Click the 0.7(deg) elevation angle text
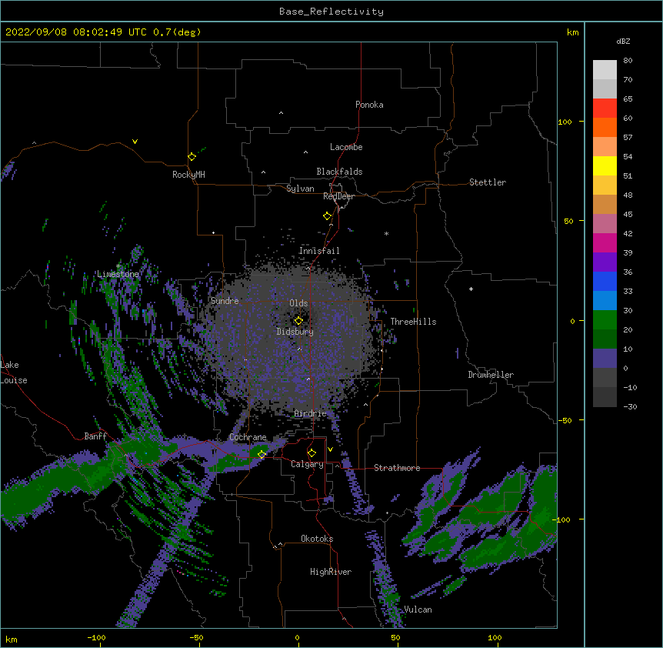 click(x=177, y=32)
